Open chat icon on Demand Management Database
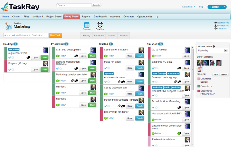This screenshot has height=149, width=231. point(76,69)
